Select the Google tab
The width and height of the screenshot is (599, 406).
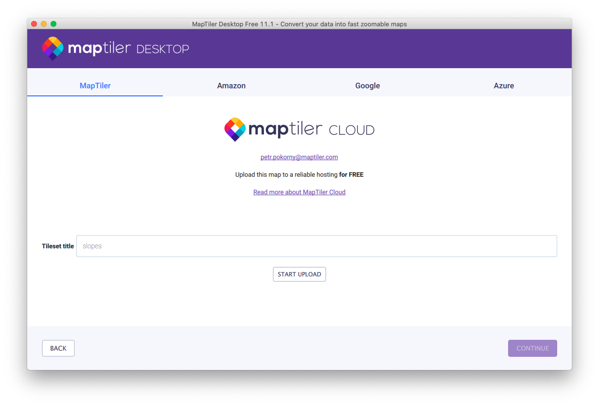coord(368,86)
